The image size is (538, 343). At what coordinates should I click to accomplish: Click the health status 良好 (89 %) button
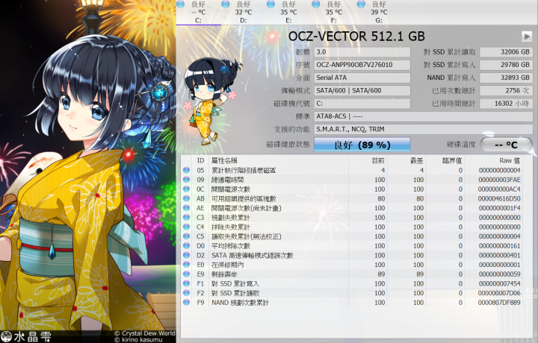click(x=362, y=145)
